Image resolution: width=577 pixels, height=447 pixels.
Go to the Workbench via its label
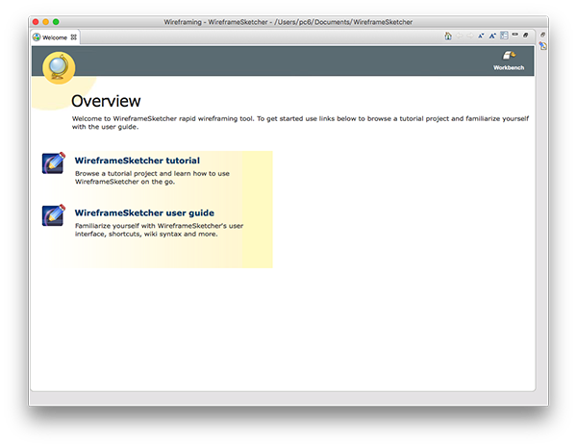(509, 67)
